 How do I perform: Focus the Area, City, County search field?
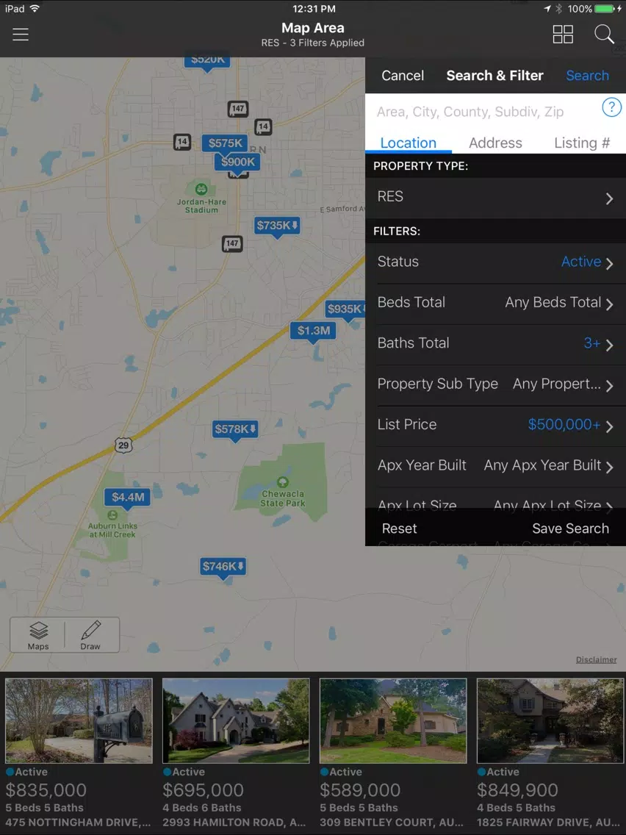pyautogui.click(x=482, y=111)
